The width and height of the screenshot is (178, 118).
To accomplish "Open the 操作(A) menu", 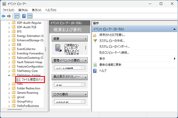I will click(x=23, y=10).
